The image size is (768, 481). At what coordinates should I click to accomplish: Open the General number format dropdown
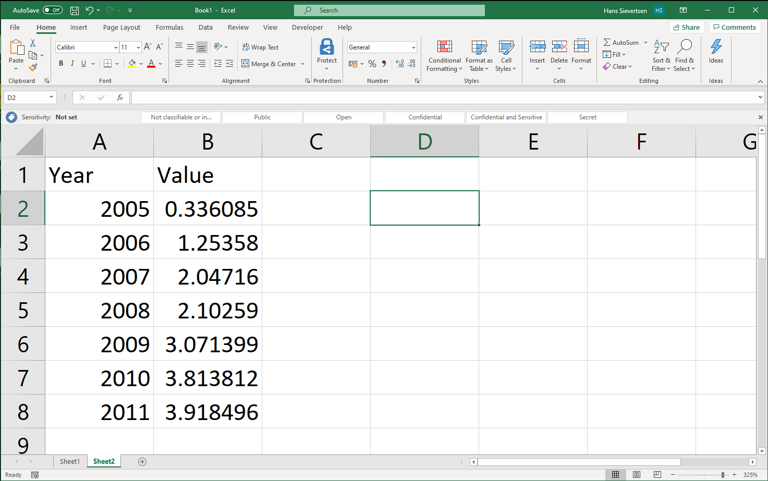point(413,47)
